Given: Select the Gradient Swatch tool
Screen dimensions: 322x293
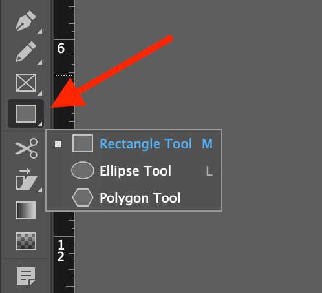Looking at the screenshot, I should pos(26,210).
